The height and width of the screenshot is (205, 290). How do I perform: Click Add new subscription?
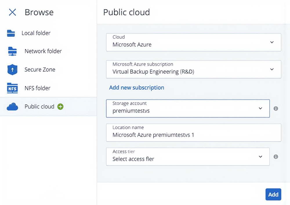click(137, 87)
